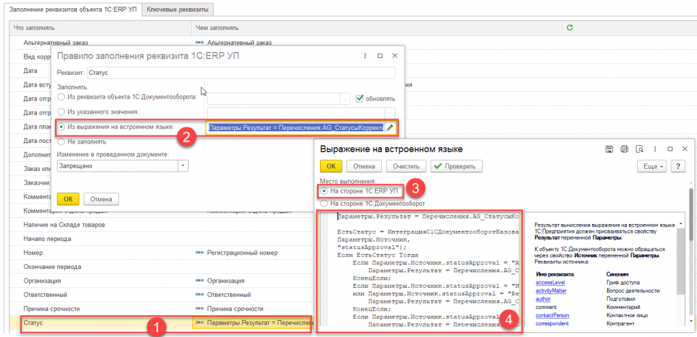This screenshot has width=697, height=337.
Task: Click the mapping icon in Ответственный row
Action: [199, 294]
